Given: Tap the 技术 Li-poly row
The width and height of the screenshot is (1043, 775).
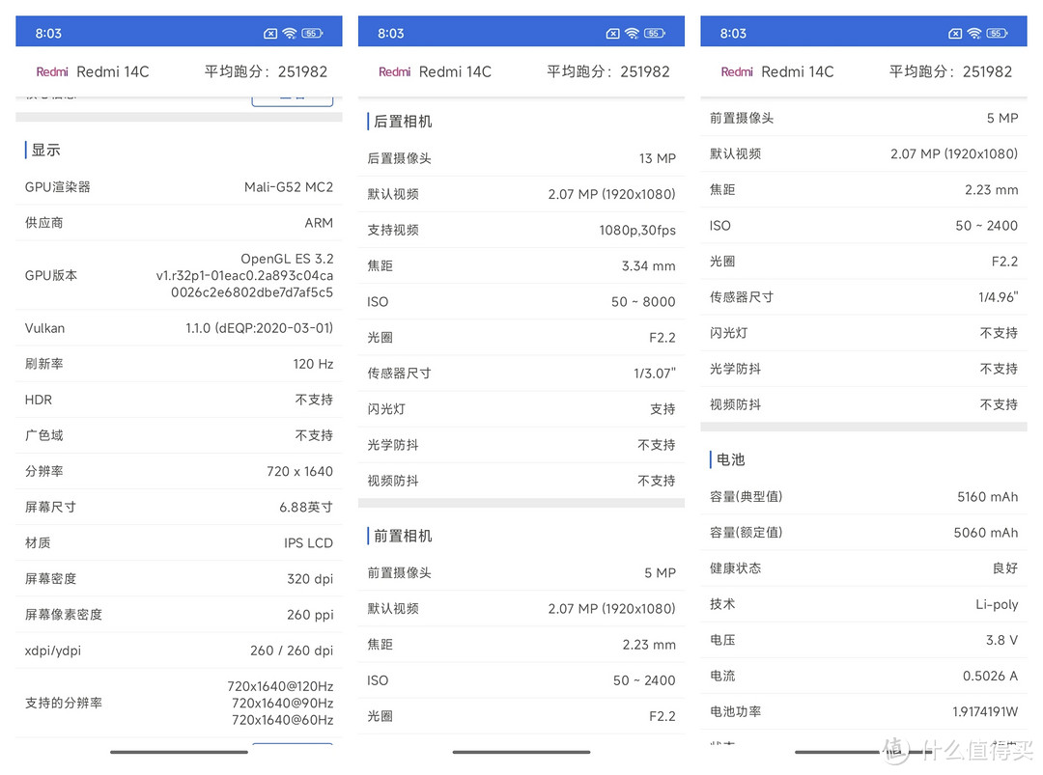Looking at the screenshot, I should [x=863, y=605].
